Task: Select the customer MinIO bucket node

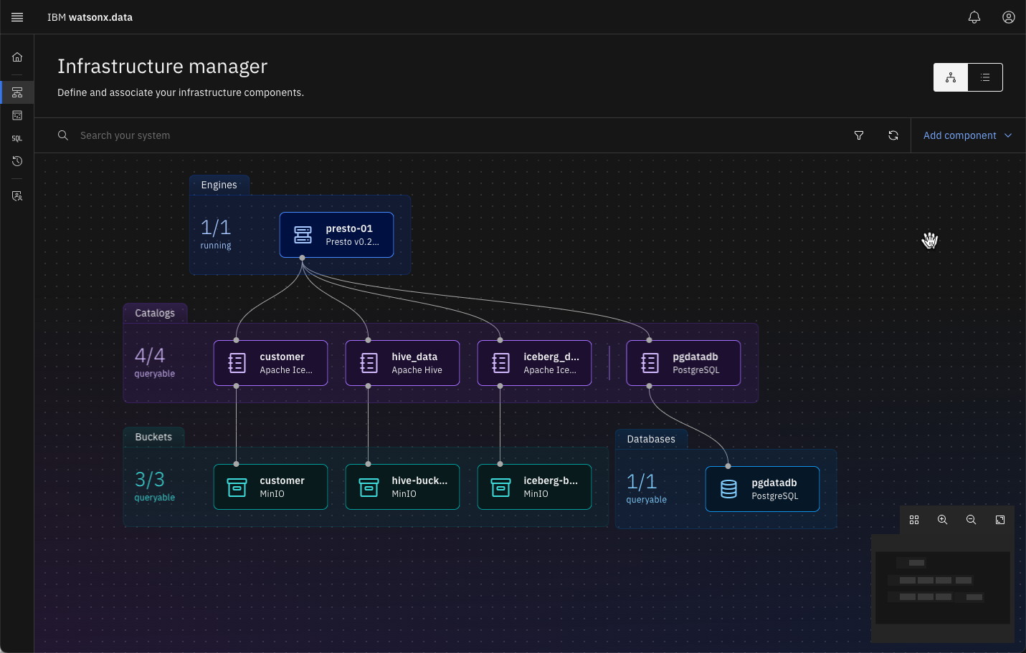Action: click(270, 487)
